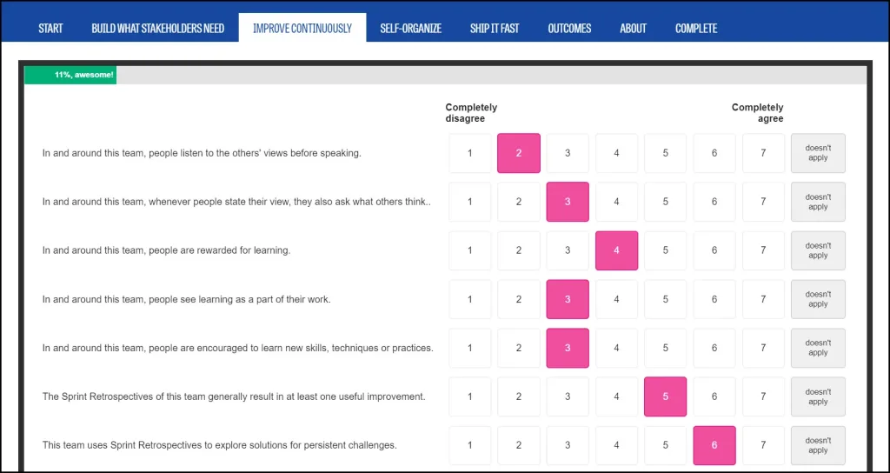This screenshot has width=890, height=473.
Task: Jump to the Complete tab
Action: [696, 29]
